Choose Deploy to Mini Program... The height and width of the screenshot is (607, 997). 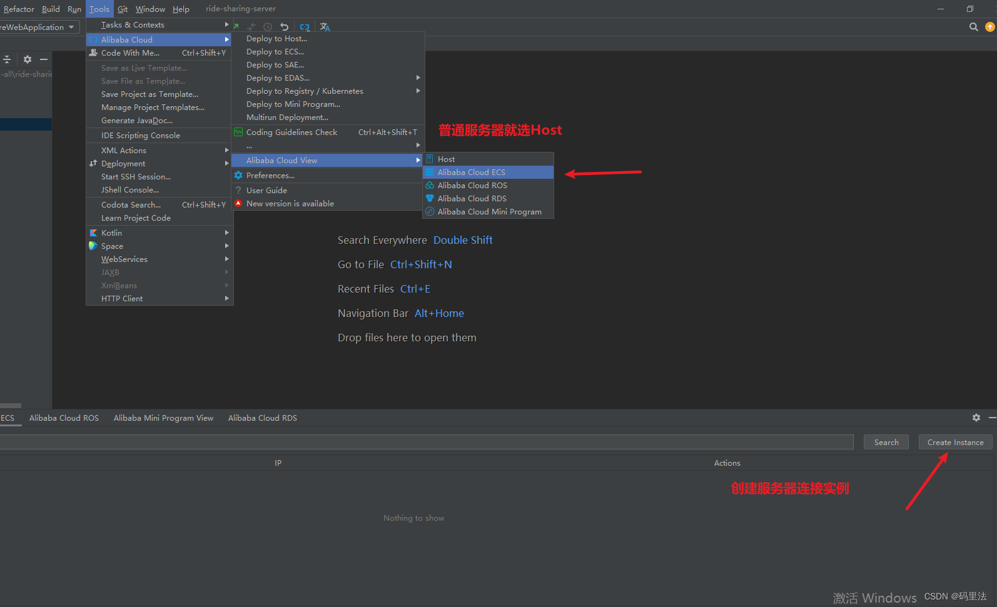[328, 104]
